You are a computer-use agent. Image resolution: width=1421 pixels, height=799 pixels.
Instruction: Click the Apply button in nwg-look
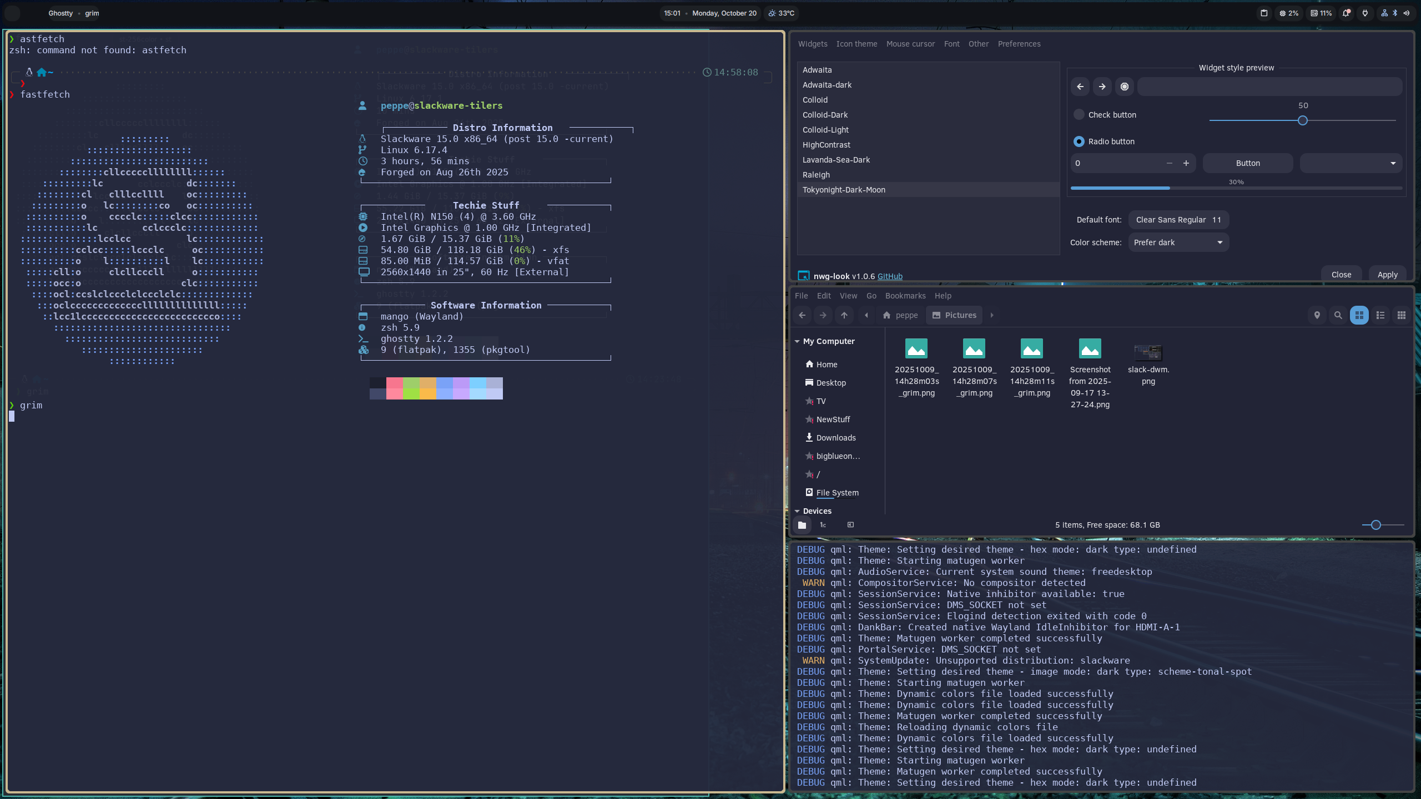coord(1387,275)
